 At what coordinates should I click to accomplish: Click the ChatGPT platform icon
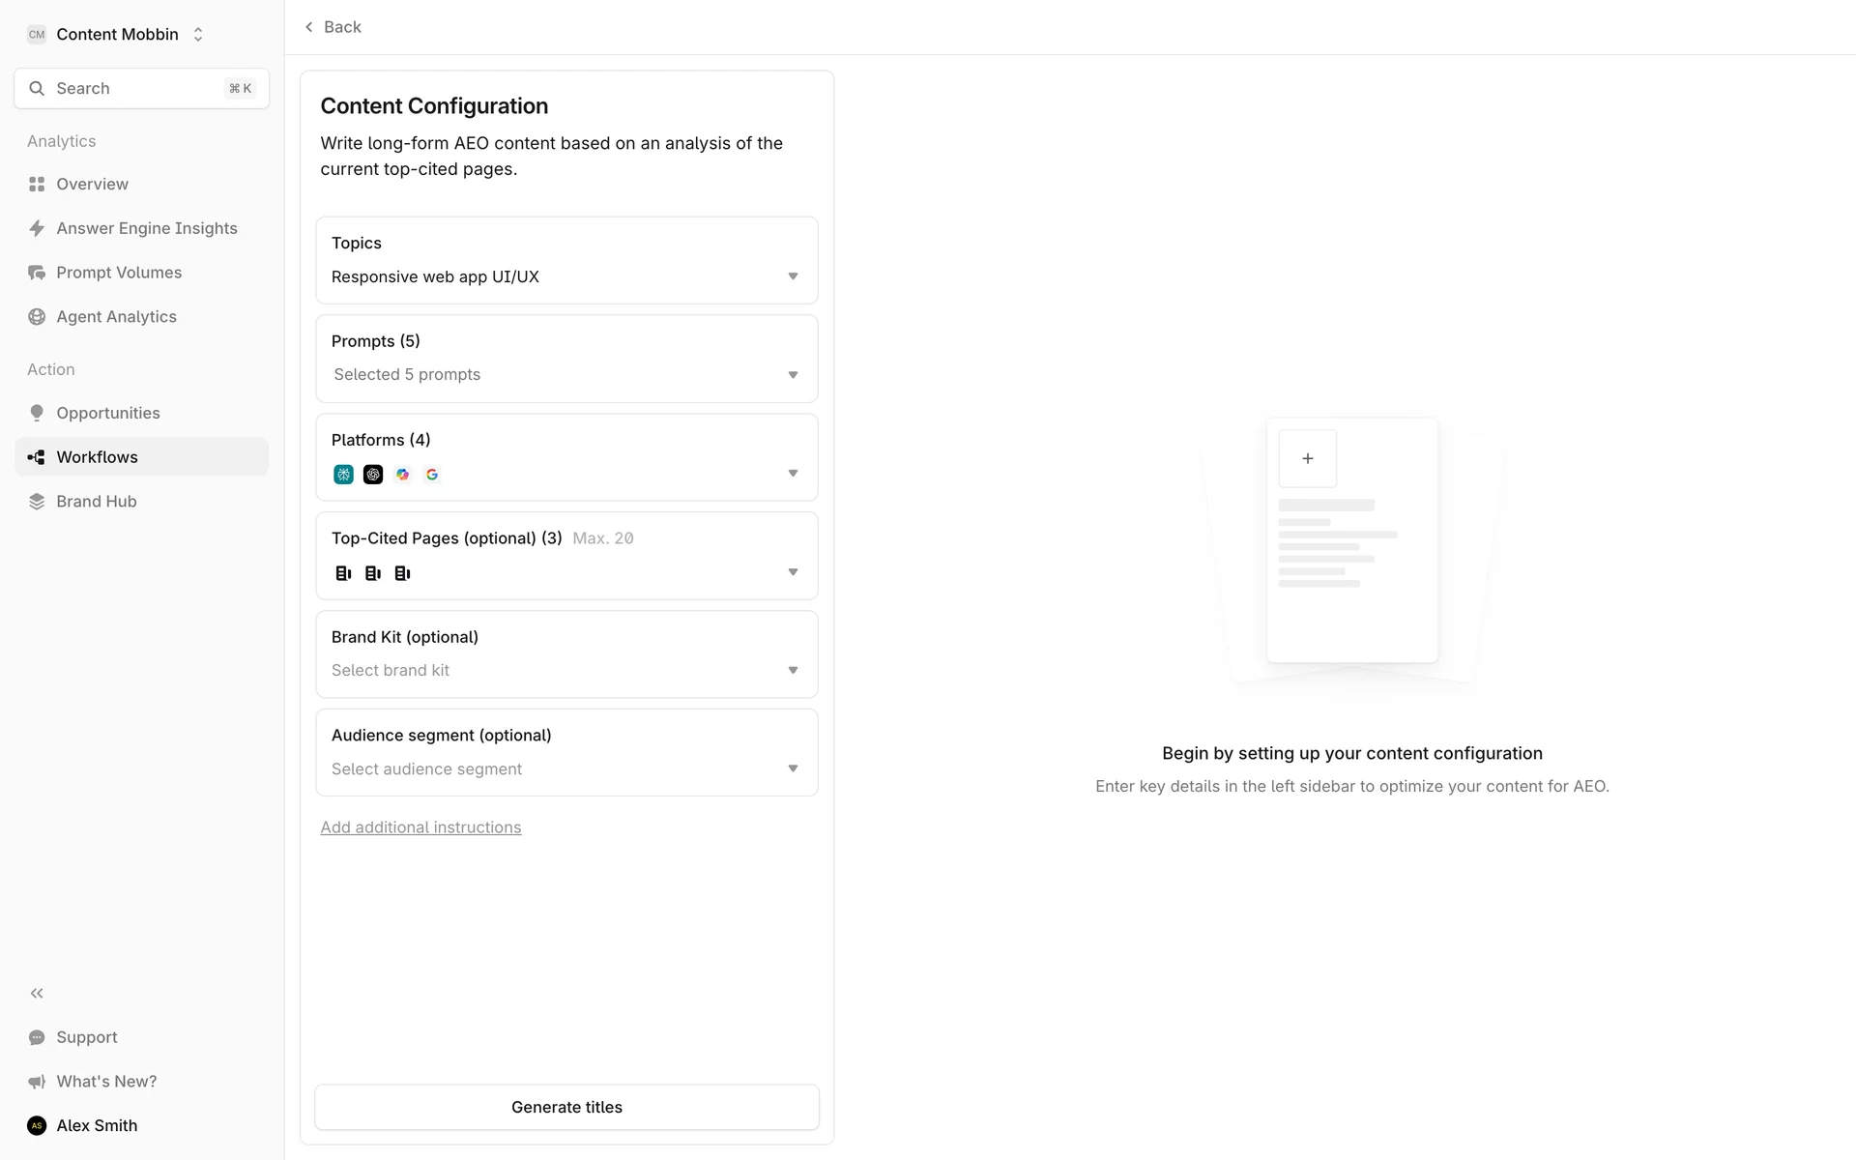[373, 475]
